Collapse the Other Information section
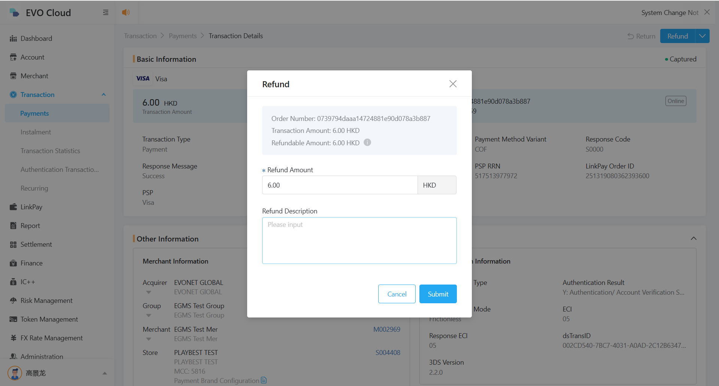Image resolution: width=719 pixels, height=386 pixels. point(694,238)
